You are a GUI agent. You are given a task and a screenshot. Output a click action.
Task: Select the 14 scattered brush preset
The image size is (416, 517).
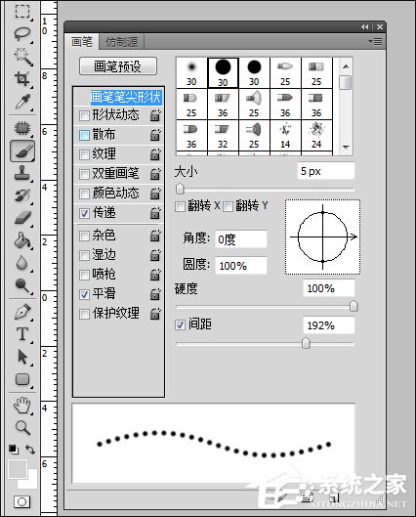[x=285, y=136]
